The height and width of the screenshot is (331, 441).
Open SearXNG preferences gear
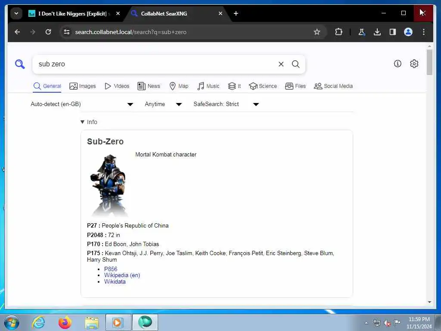click(414, 64)
